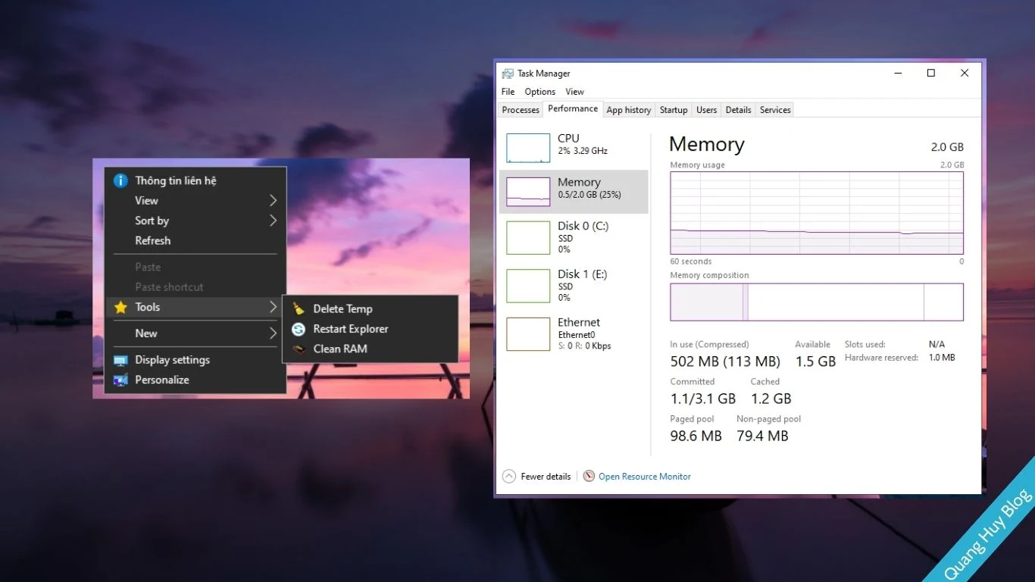This screenshot has width=1035, height=582.
Task: Click the monitor icon beside Display settings
Action: pos(120,360)
